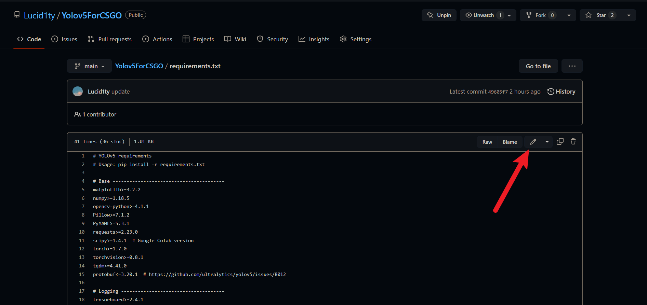Open the Projects tab

(x=198, y=39)
